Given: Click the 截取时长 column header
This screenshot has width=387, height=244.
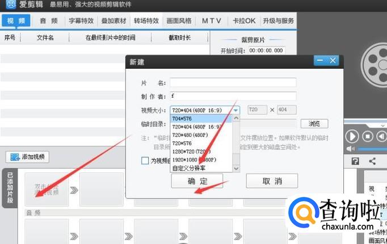Looking at the screenshot, I should click(180, 37).
